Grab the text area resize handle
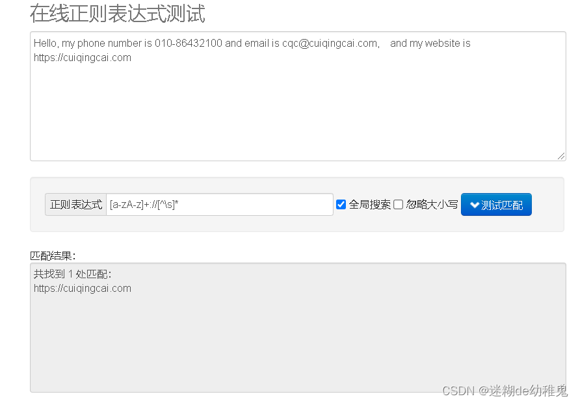Viewport: 578px width, 403px height. click(x=561, y=156)
